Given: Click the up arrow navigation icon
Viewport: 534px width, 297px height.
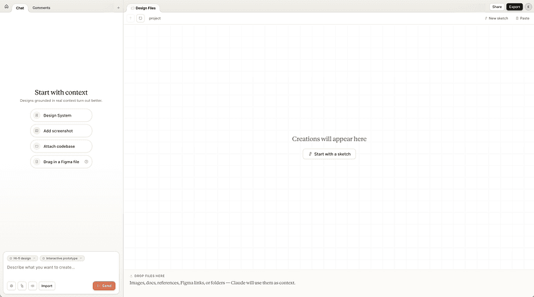Looking at the screenshot, I should tap(130, 19).
